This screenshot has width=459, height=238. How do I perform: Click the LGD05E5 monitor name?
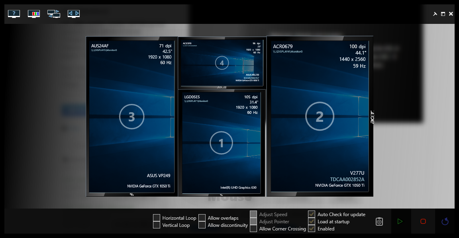click(x=192, y=97)
